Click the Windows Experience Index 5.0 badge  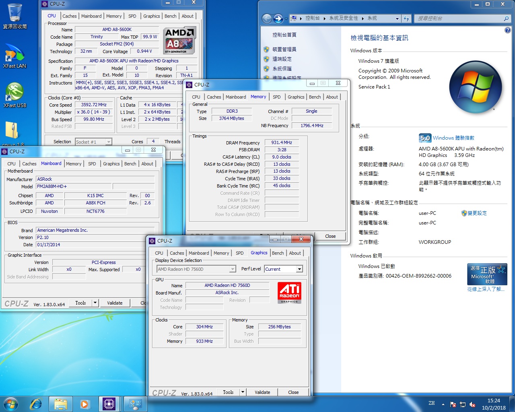tap(425, 138)
